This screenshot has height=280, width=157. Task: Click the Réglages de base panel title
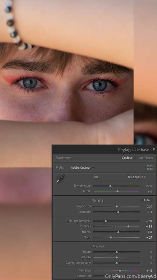pyautogui.click(x=134, y=150)
